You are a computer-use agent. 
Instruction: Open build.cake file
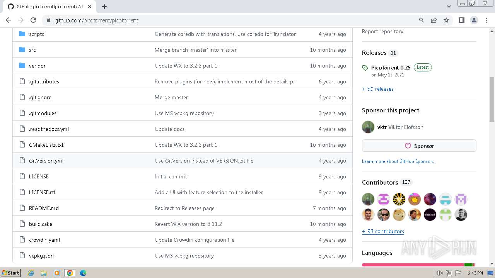pos(41,224)
